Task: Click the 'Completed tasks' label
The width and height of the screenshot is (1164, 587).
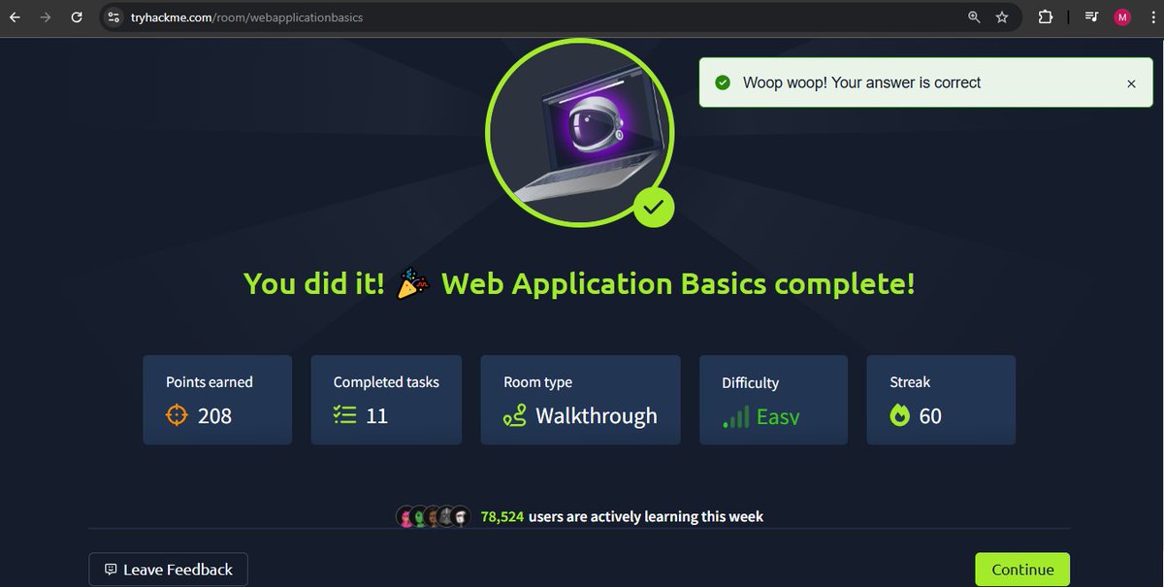Action: pos(386,382)
